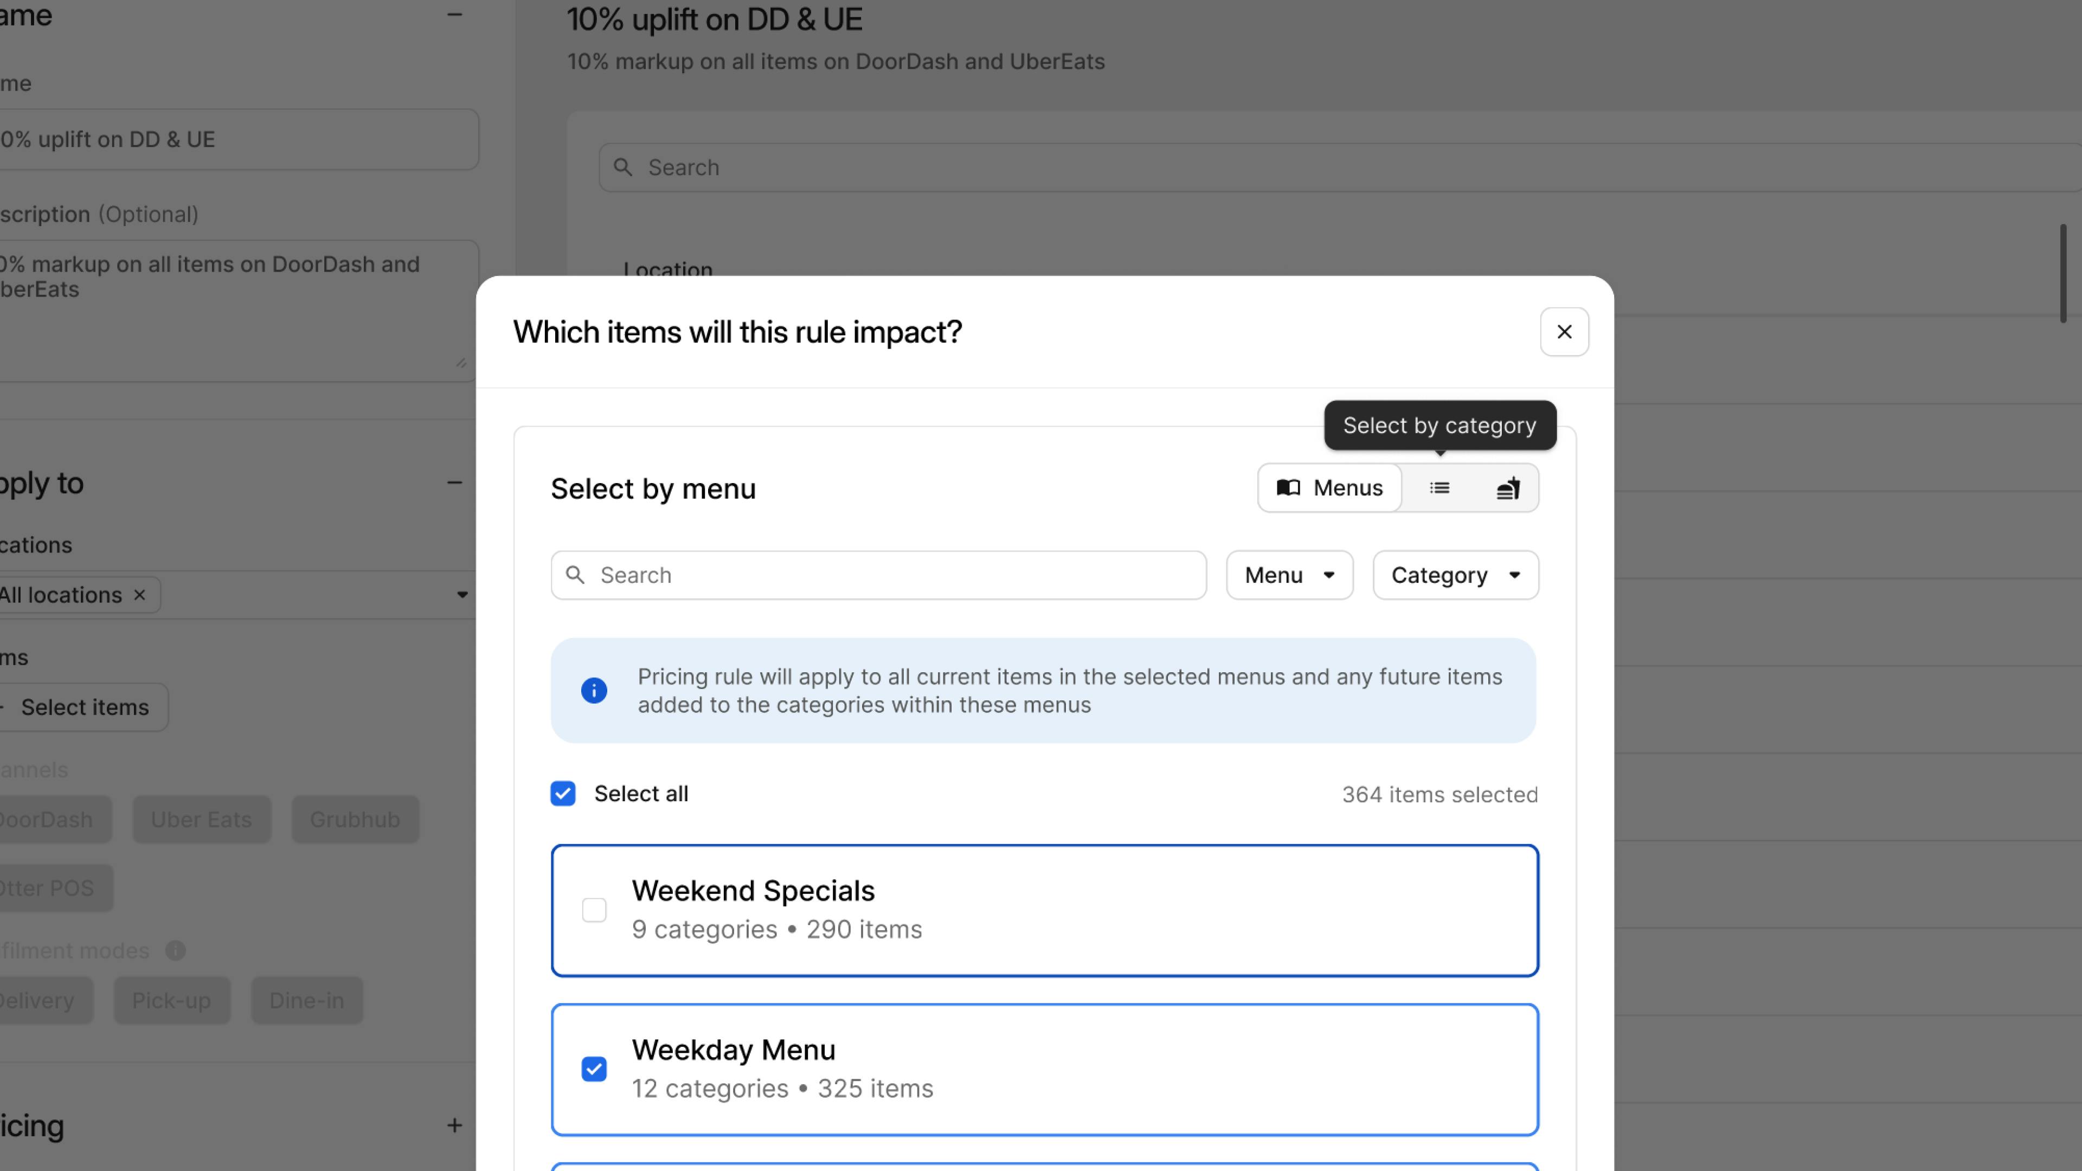Switch to select by category list view

click(x=1440, y=488)
